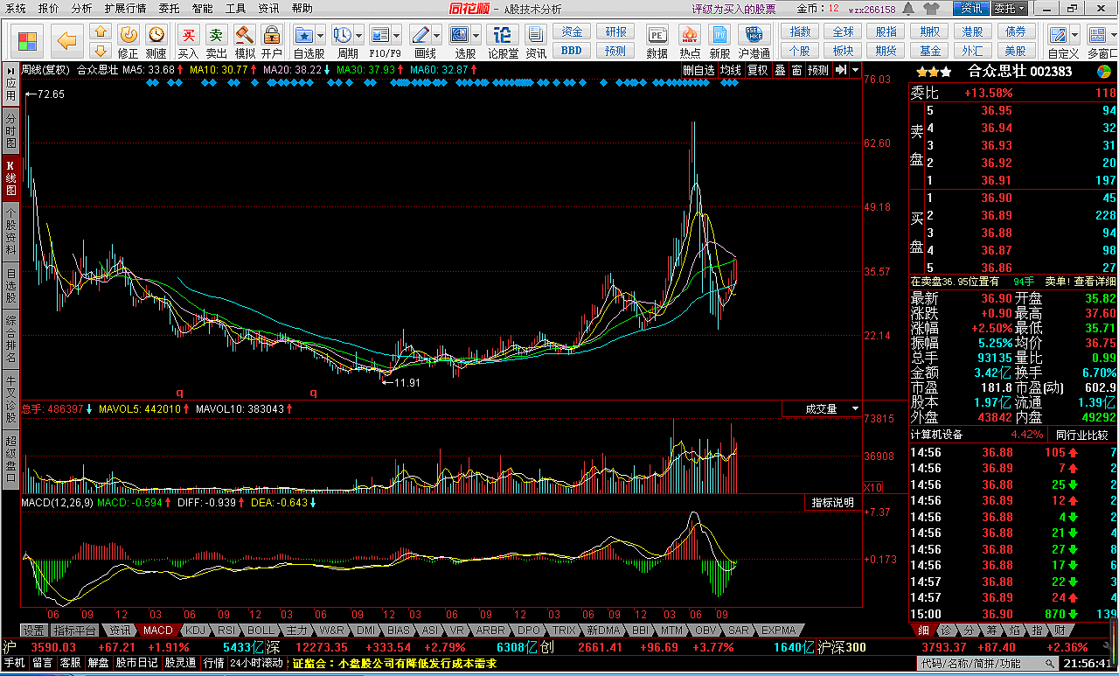Select the RSI indicator tab

226,630
